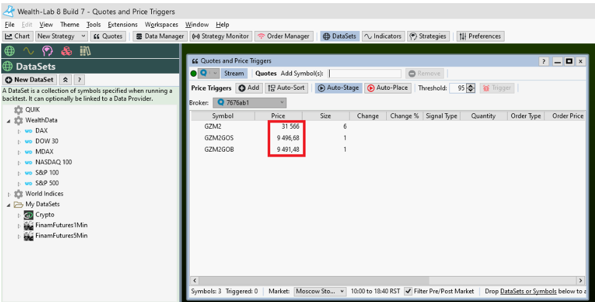595x302 pixels.
Task: Click the Stream button
Action: pos(234,73)
